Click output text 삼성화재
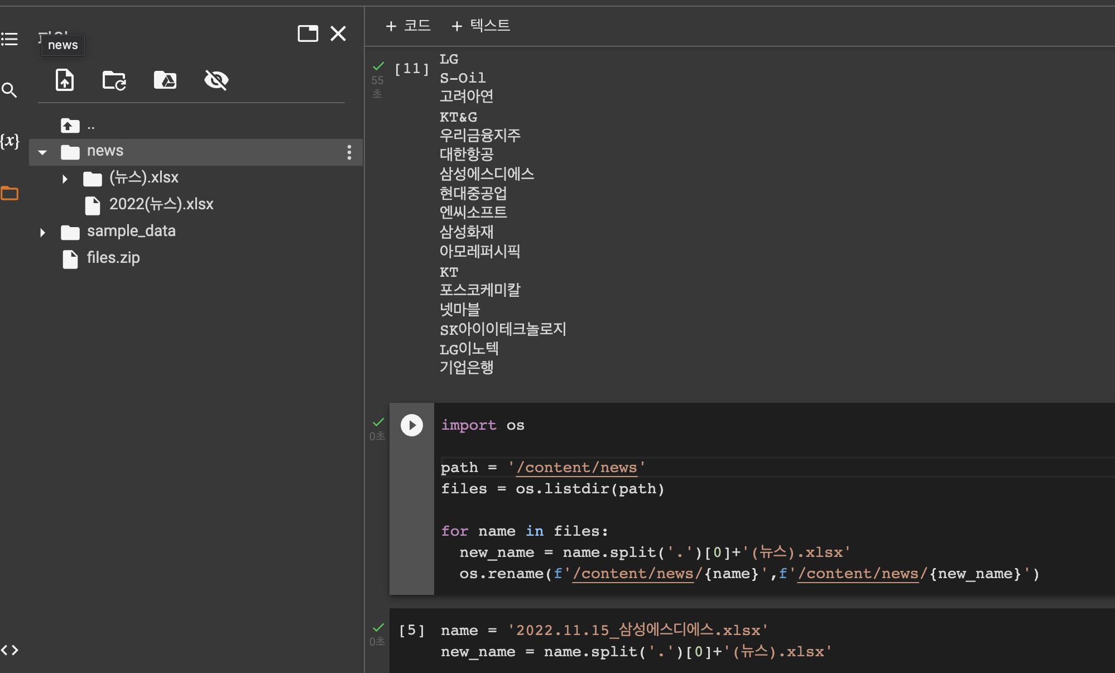Screen dimensions: 1115x673 click(x=467, y=232)
